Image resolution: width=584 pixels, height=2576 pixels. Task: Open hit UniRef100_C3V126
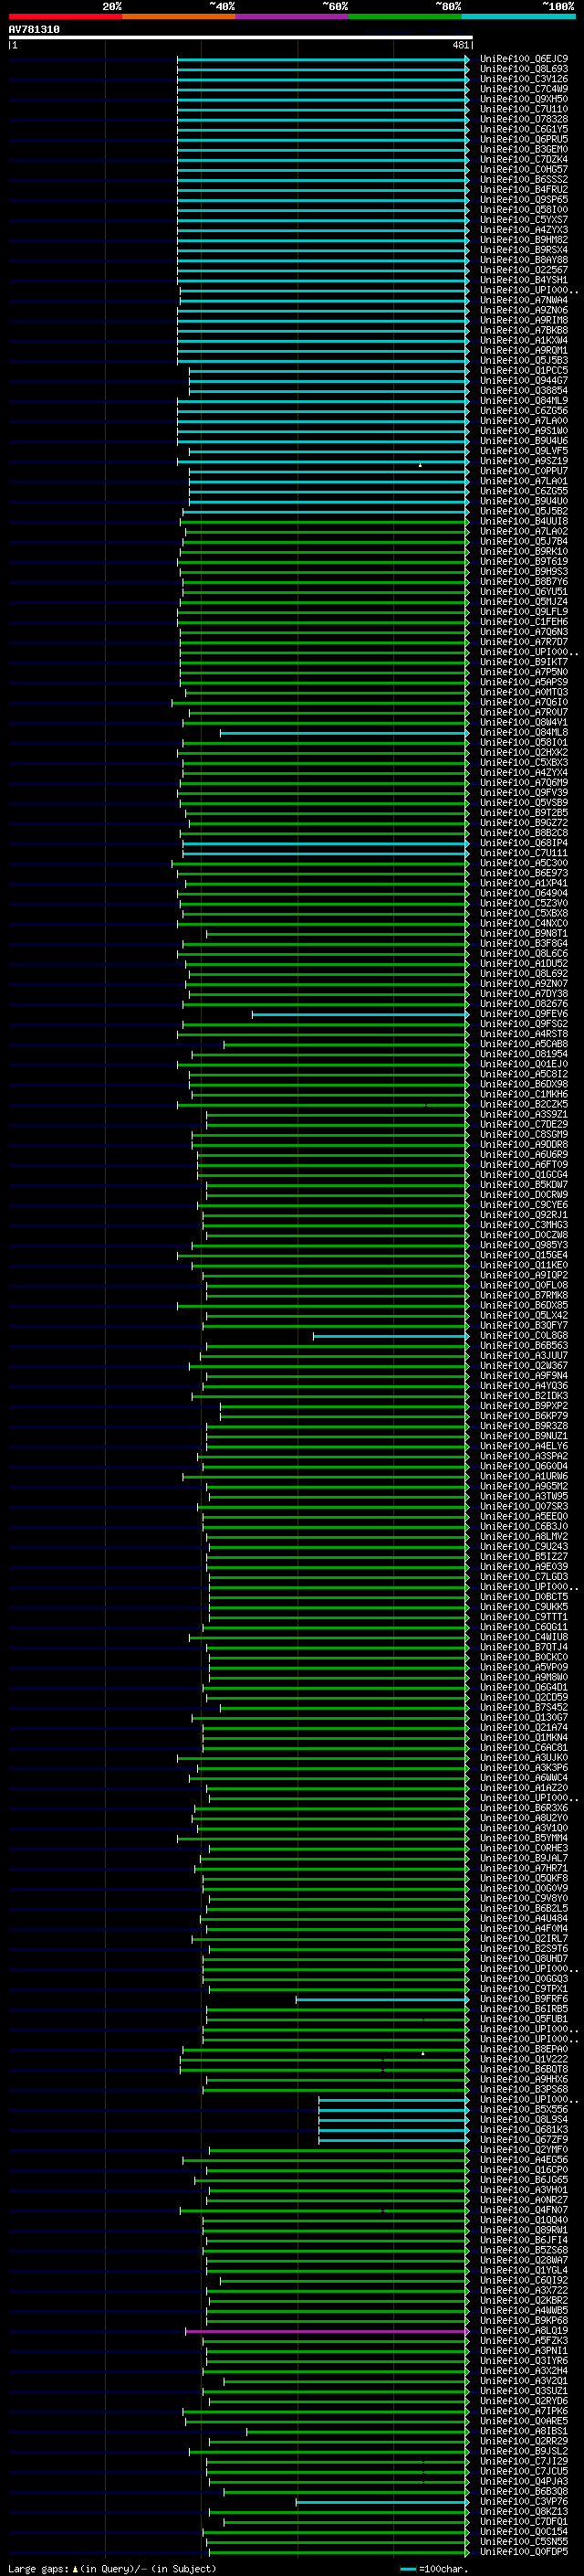coord(524,79)
